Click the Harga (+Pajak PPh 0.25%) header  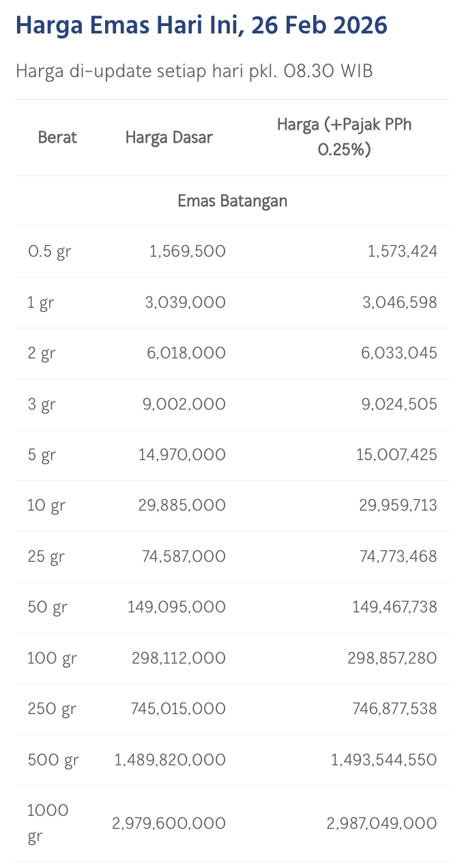tap(344, 137)
